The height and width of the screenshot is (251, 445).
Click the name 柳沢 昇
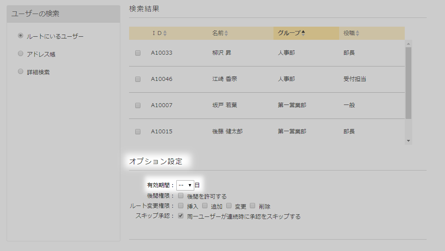pyautogui.click(x=222, y=53)
